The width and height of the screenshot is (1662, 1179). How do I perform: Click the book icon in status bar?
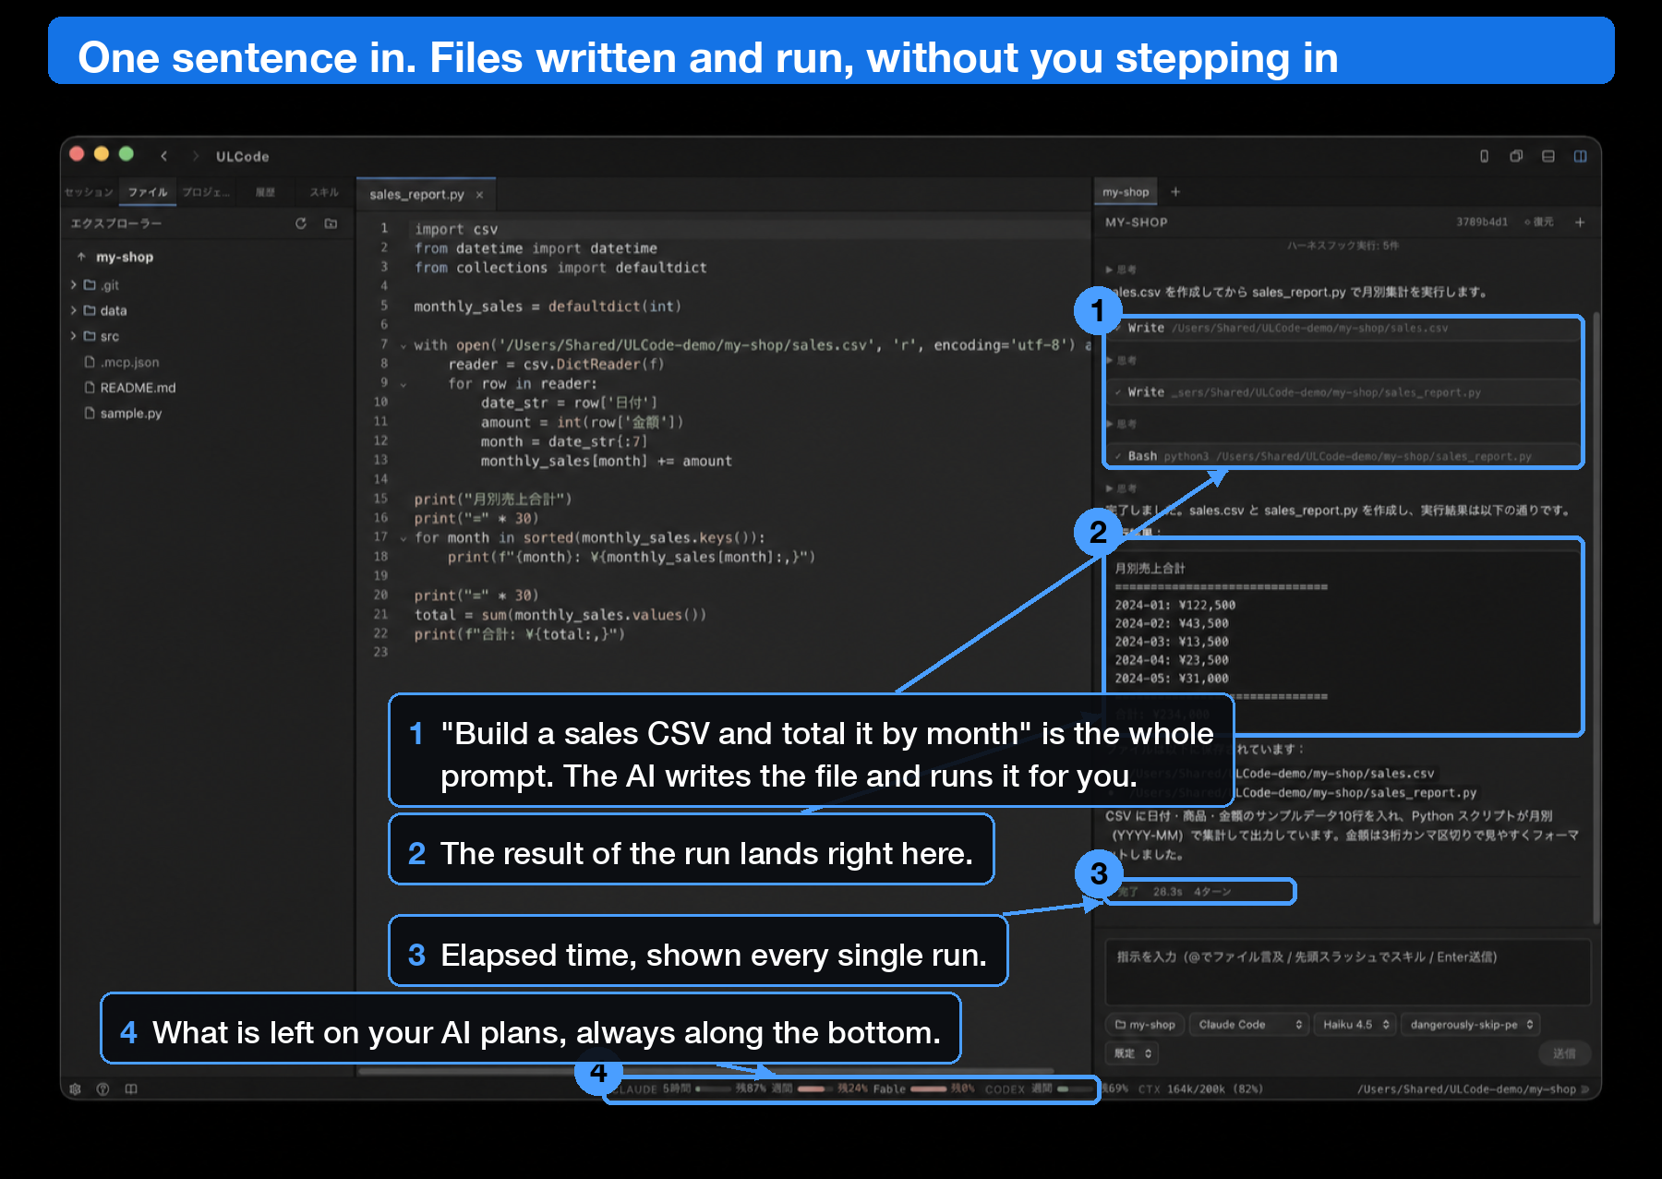131,1089
